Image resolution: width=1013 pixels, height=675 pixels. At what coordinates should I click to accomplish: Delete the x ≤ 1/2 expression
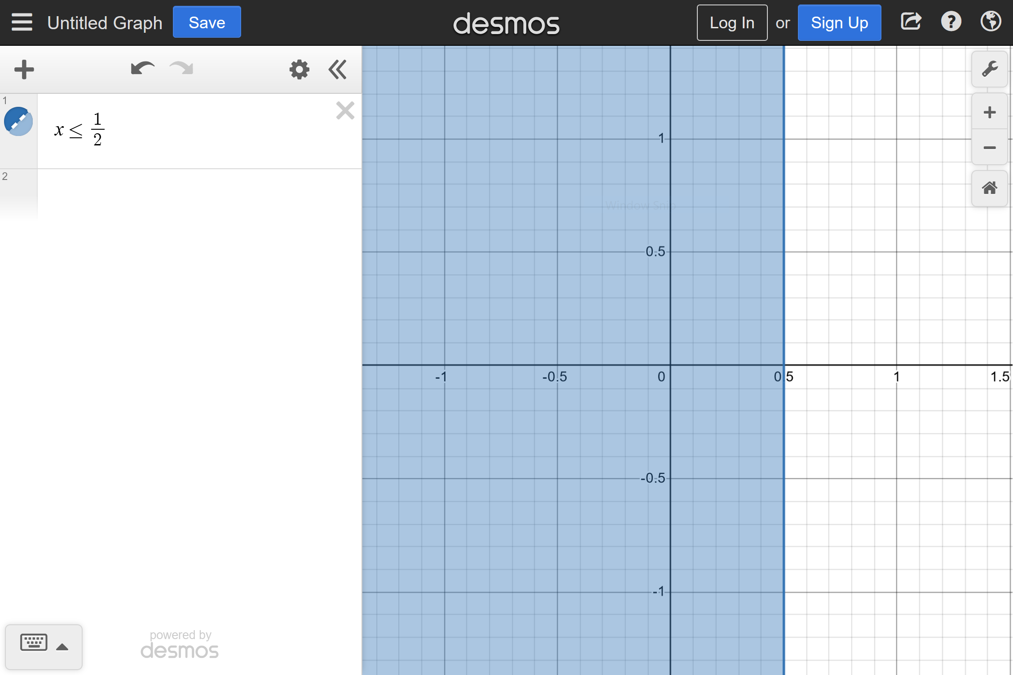tap(345, 110)
